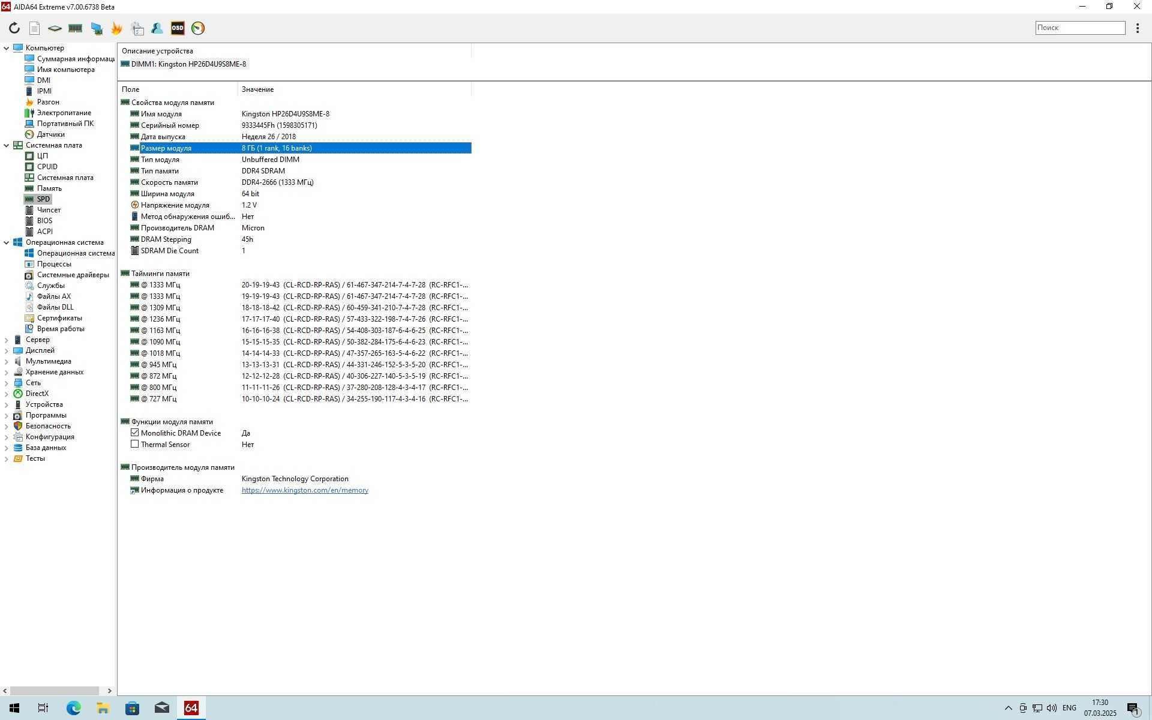Select the SPD tree item
The height and width of the screenshot is (720, 1152).
click(x=43, y=199)
